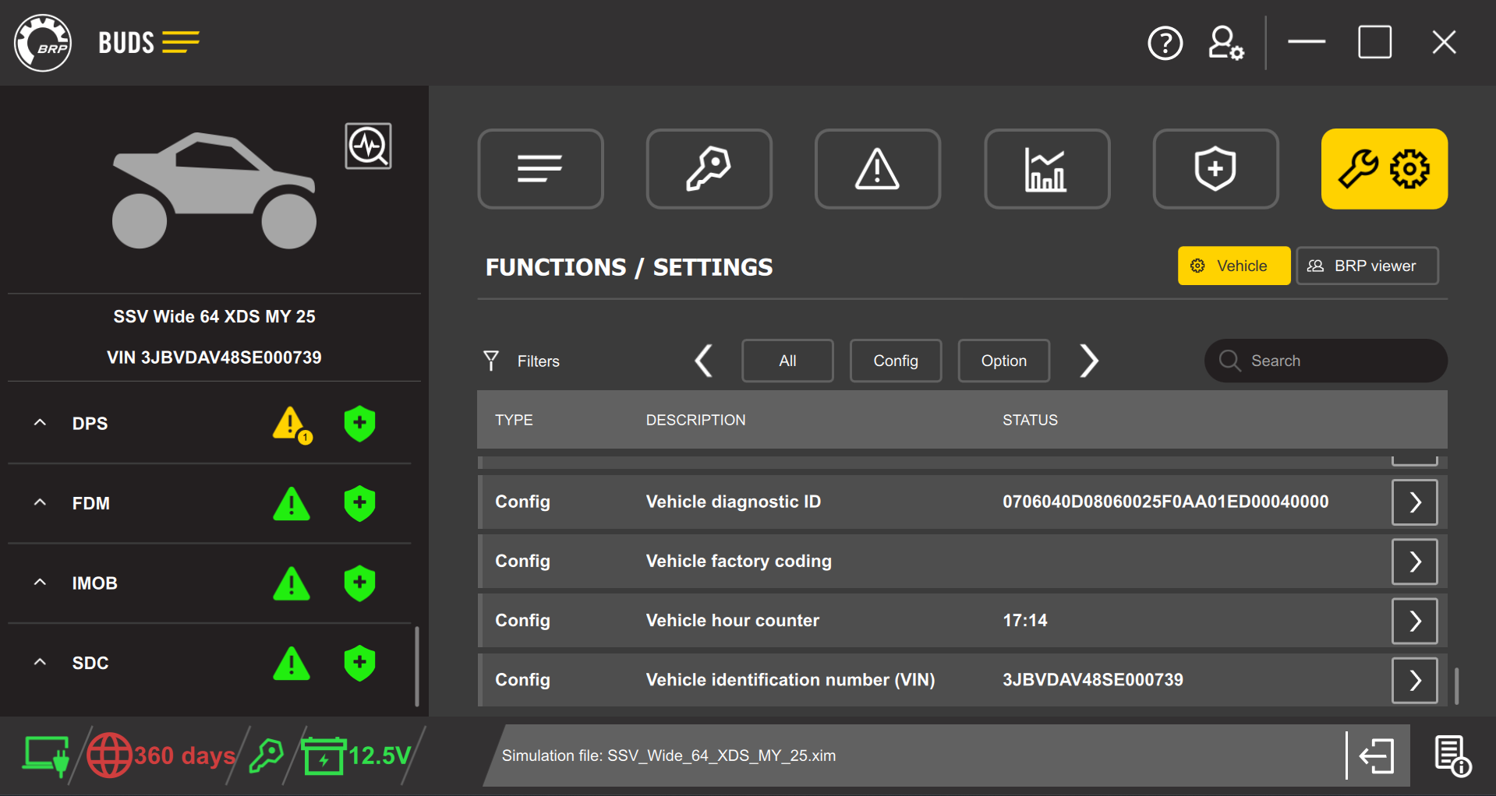This screenshot has height=796, width=1496.
Task: Open the help question mark icon
Action: (x=1165, y=43)
